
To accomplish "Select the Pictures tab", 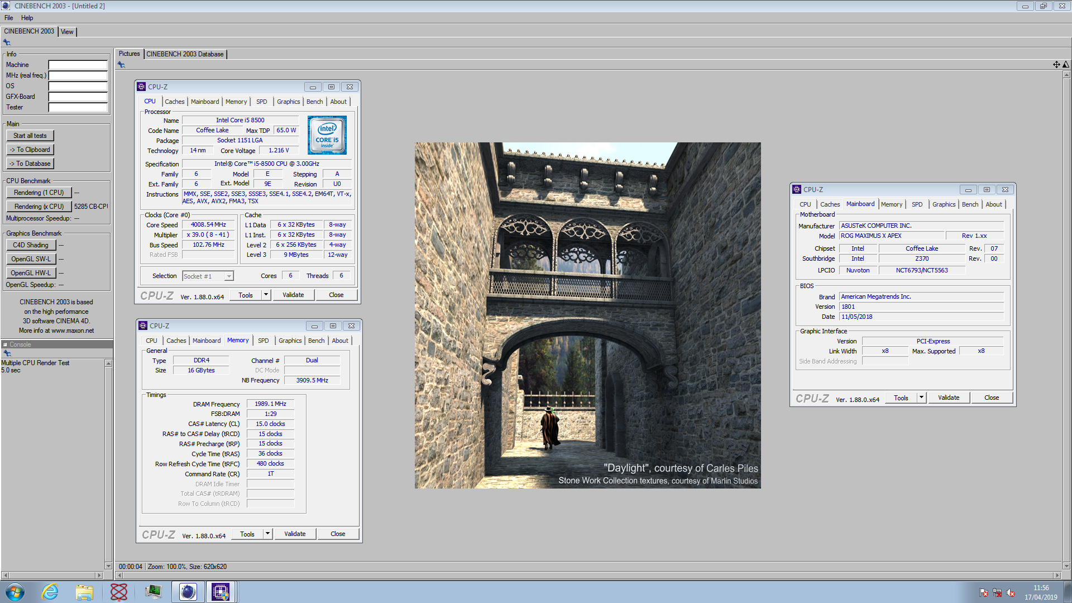I will click(x=129, y=54).
